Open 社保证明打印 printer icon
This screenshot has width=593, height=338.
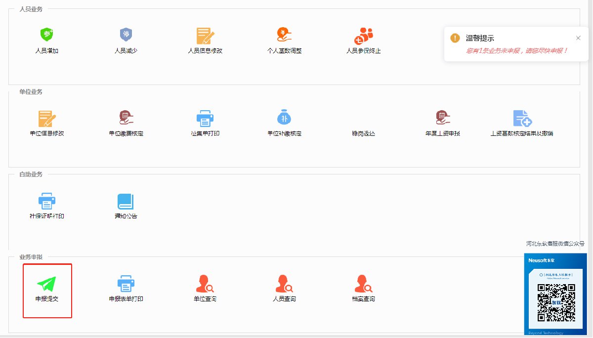coord(47,201)
